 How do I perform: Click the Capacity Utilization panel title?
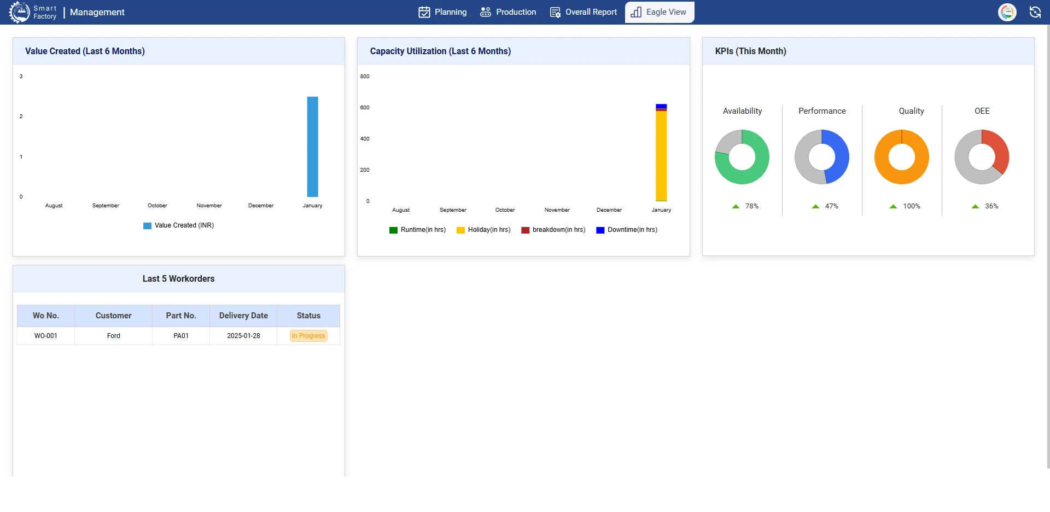441,51
